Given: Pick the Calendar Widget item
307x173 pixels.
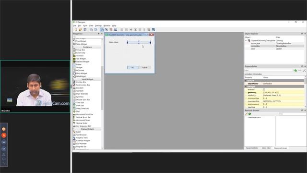Looking at the screenshot, I should pos(83,141).
